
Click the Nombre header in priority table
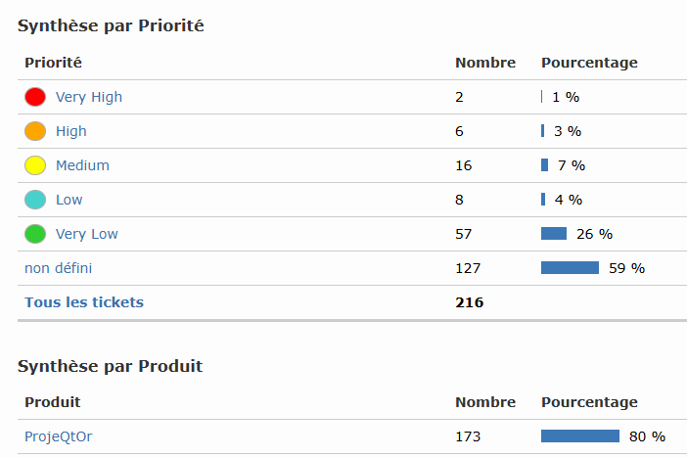click(x=485, y=63)
